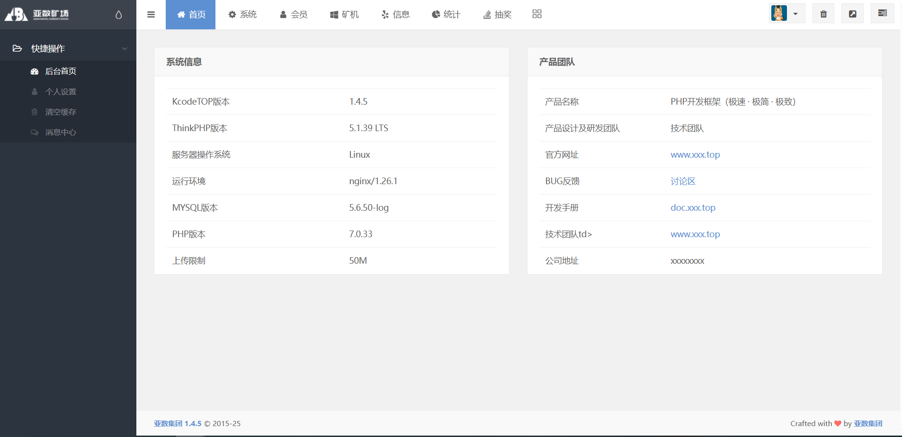Screen dimensions: 902x437
Task: Click the 开发手册 label
Action: click(562, 208)
